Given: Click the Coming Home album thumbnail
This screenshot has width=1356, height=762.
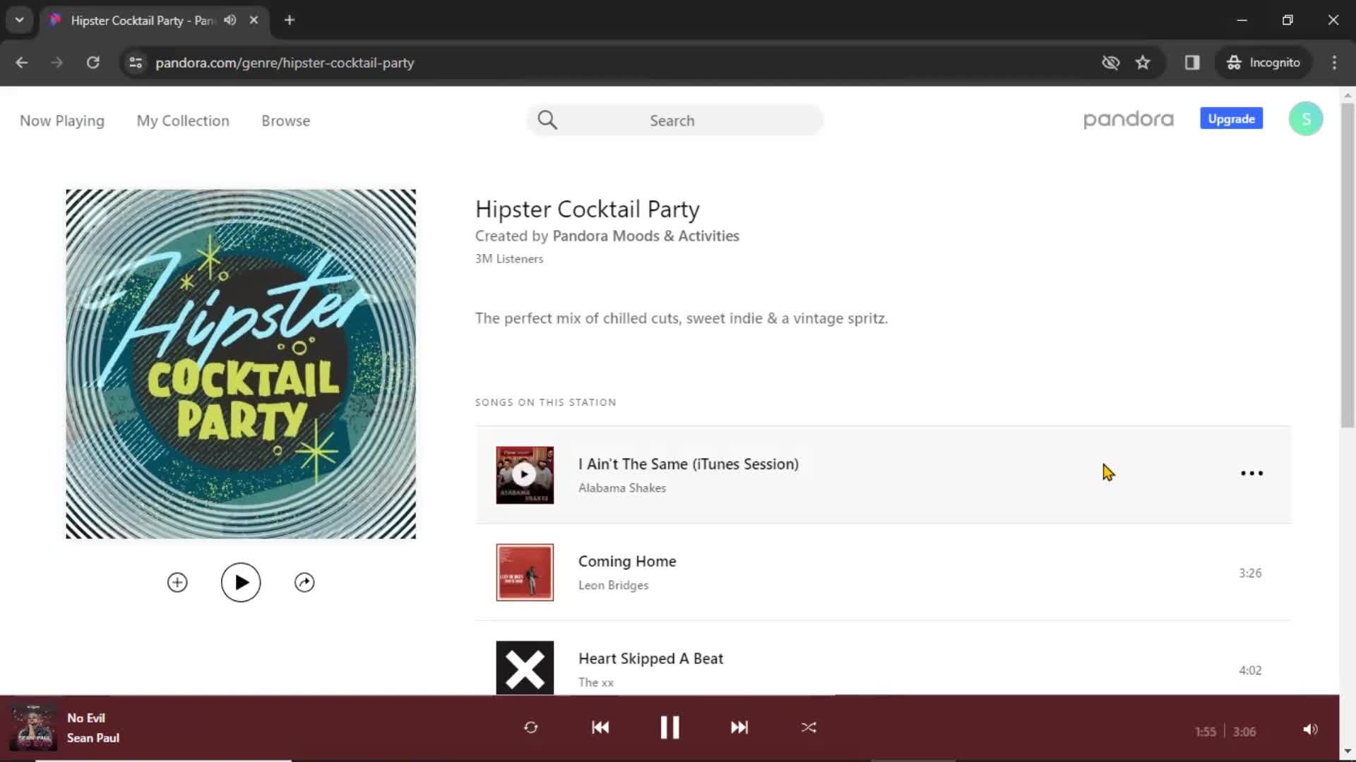Looking at the screenshot, I should 523,572.
